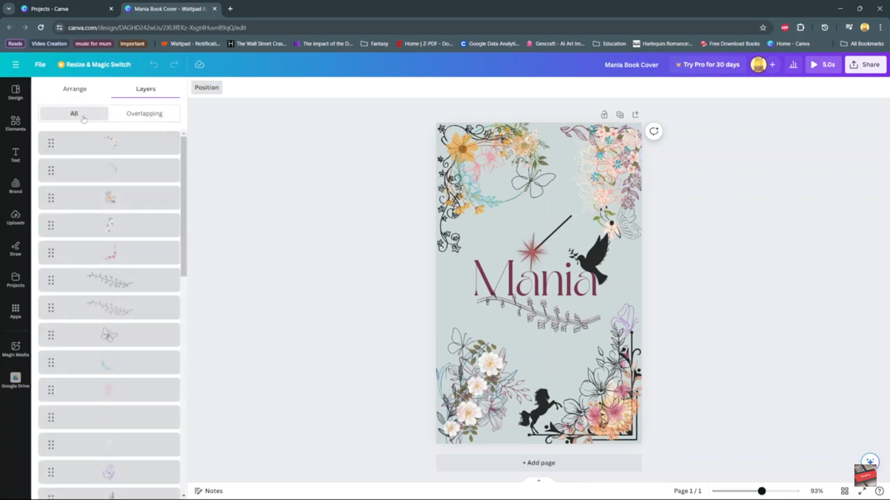Open Chrome three-dot menu
The width and height of the screenshot is (890, 500).
click(x=880, y=27)
